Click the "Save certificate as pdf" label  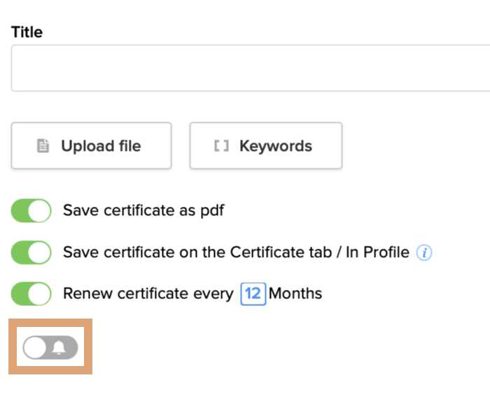click(x=143, y=211)
